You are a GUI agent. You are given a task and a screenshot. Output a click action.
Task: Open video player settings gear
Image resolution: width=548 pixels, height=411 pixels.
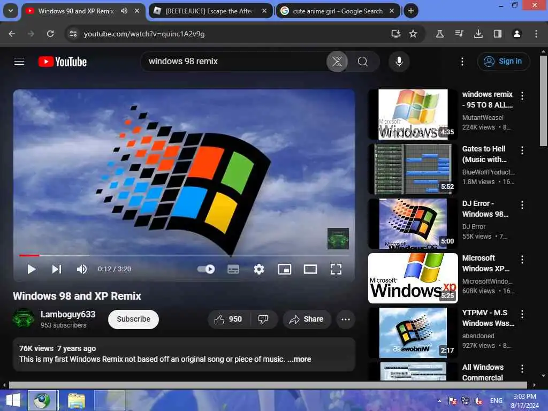(x=259, y=269)
